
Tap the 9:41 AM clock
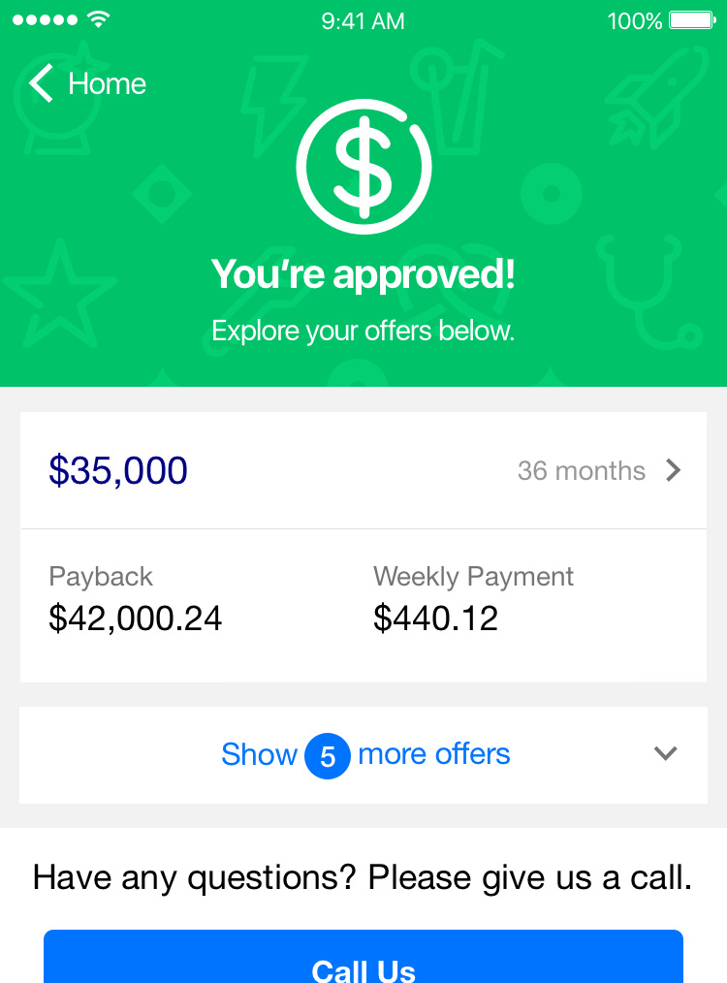(x=363, y=21)
